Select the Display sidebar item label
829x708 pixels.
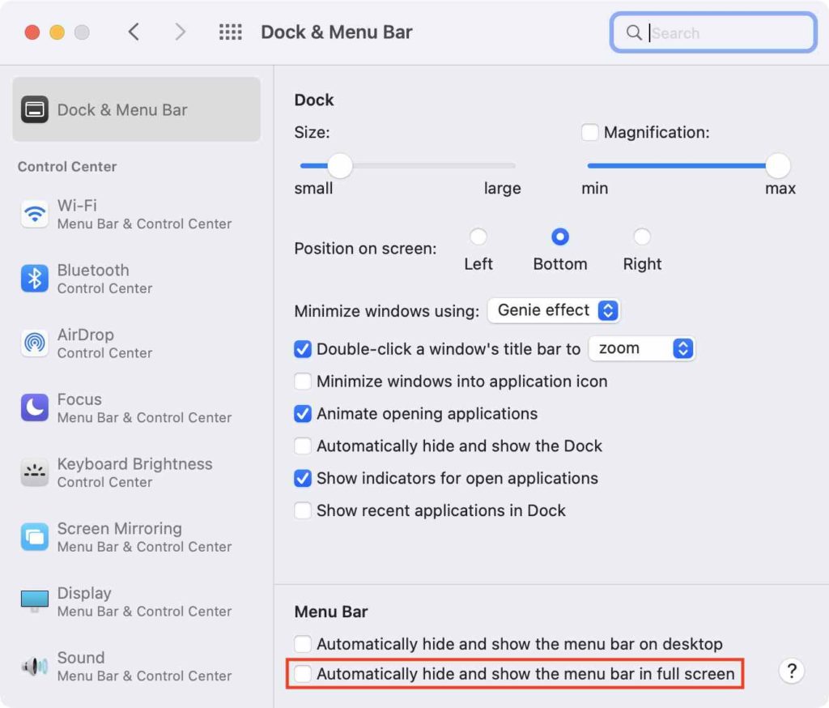[x=84, y=593]
